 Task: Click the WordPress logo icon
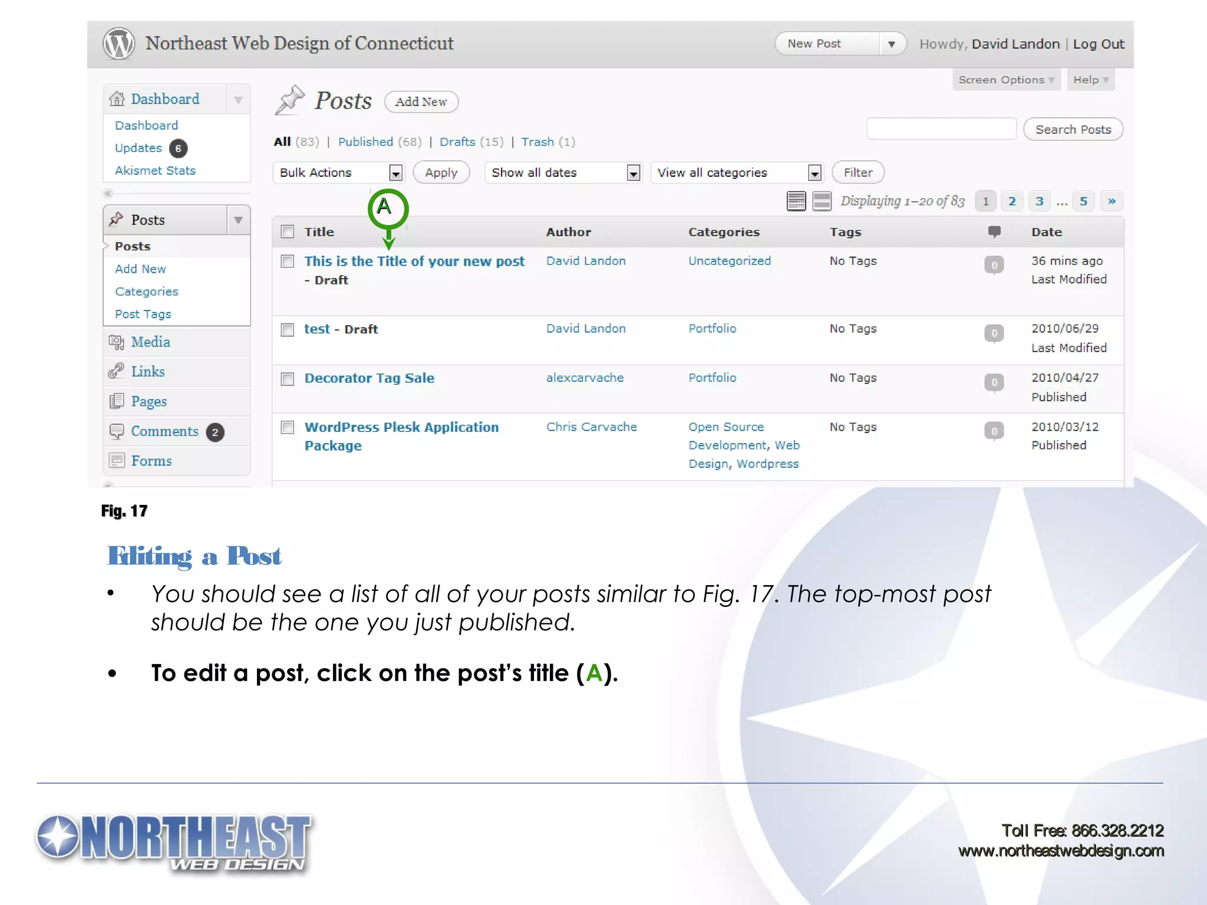pos(119,44)
